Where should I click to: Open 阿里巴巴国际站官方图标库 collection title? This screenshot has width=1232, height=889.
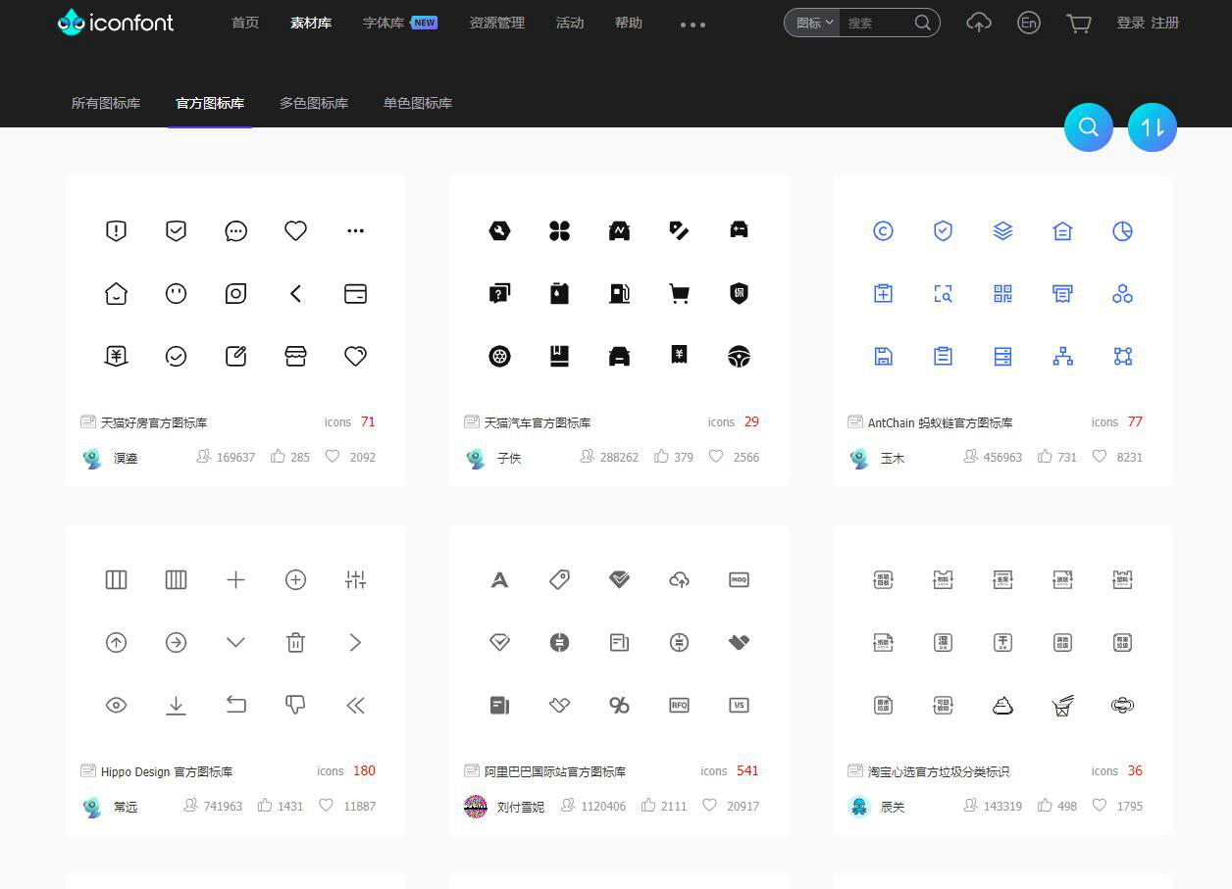pyautogui.click(x=555, y=771)
